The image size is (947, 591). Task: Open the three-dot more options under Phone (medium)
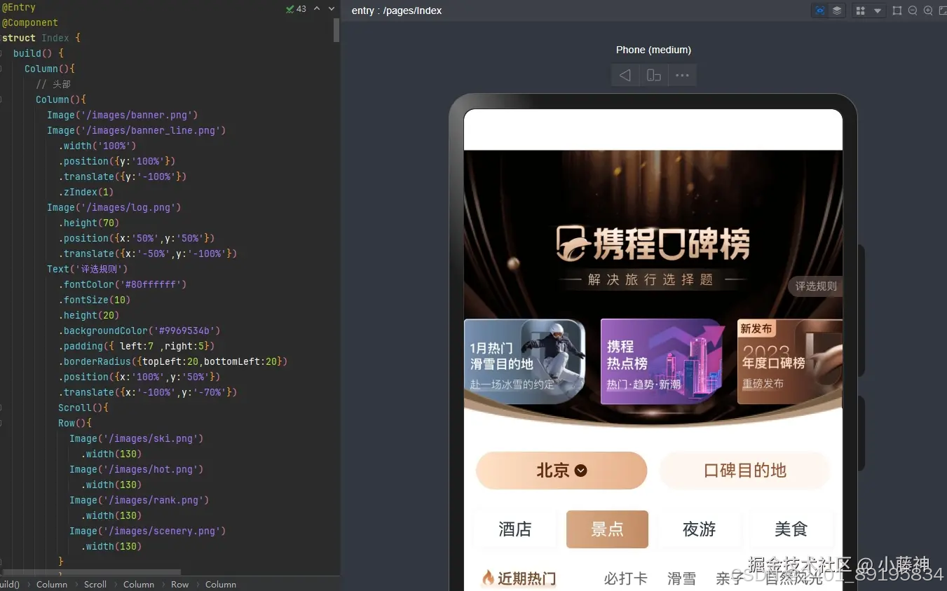pos(682,75)
